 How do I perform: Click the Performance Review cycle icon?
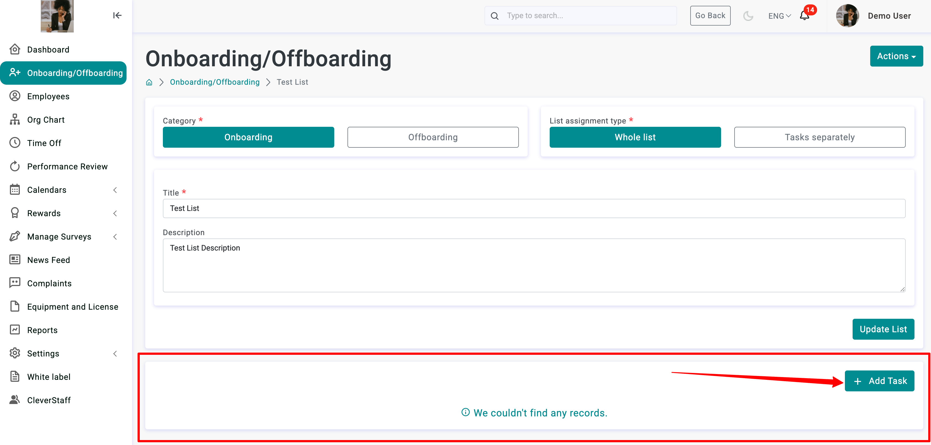pyautogui.click(x=15, y=166)
